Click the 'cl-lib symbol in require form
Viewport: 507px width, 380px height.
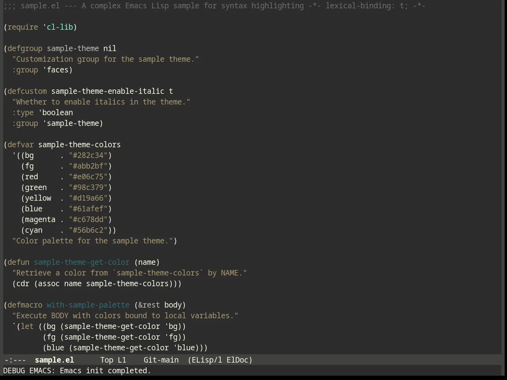click(58, 27)
